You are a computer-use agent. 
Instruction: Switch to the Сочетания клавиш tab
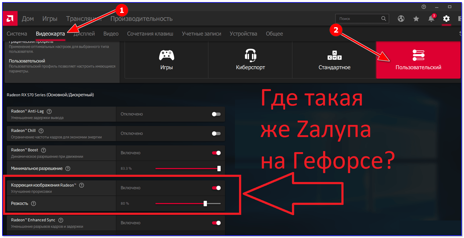click(x=150, y=34)
